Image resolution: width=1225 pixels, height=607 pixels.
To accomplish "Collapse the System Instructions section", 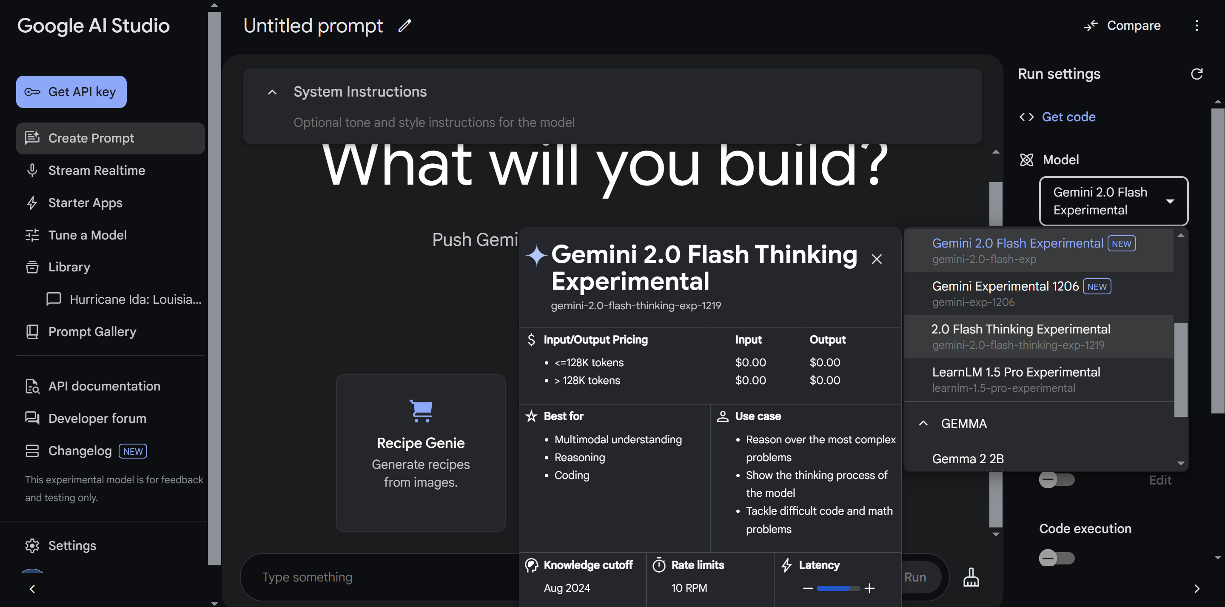I will pyautogui.click(x=272, y=92).
